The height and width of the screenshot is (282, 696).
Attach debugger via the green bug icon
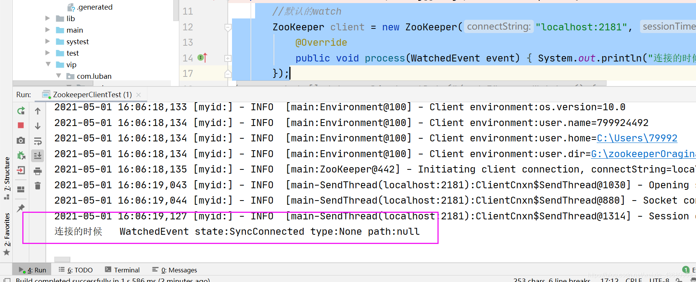pos(21,156)
